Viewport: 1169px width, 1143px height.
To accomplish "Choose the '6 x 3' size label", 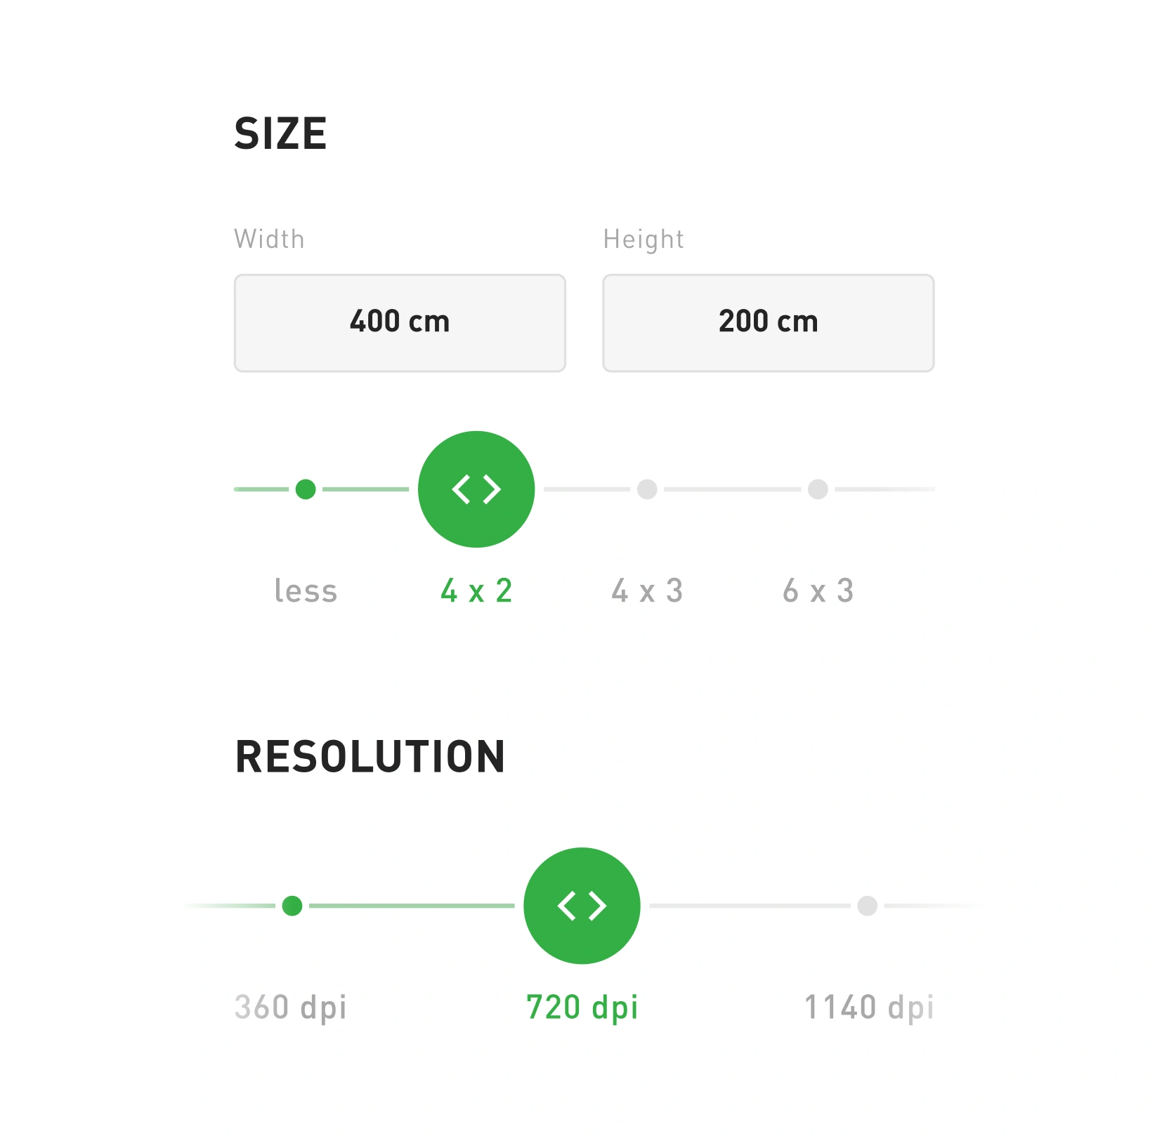I will (x=818, y=591).
